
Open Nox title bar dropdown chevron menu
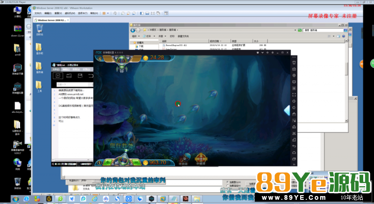tap(263, 52)
